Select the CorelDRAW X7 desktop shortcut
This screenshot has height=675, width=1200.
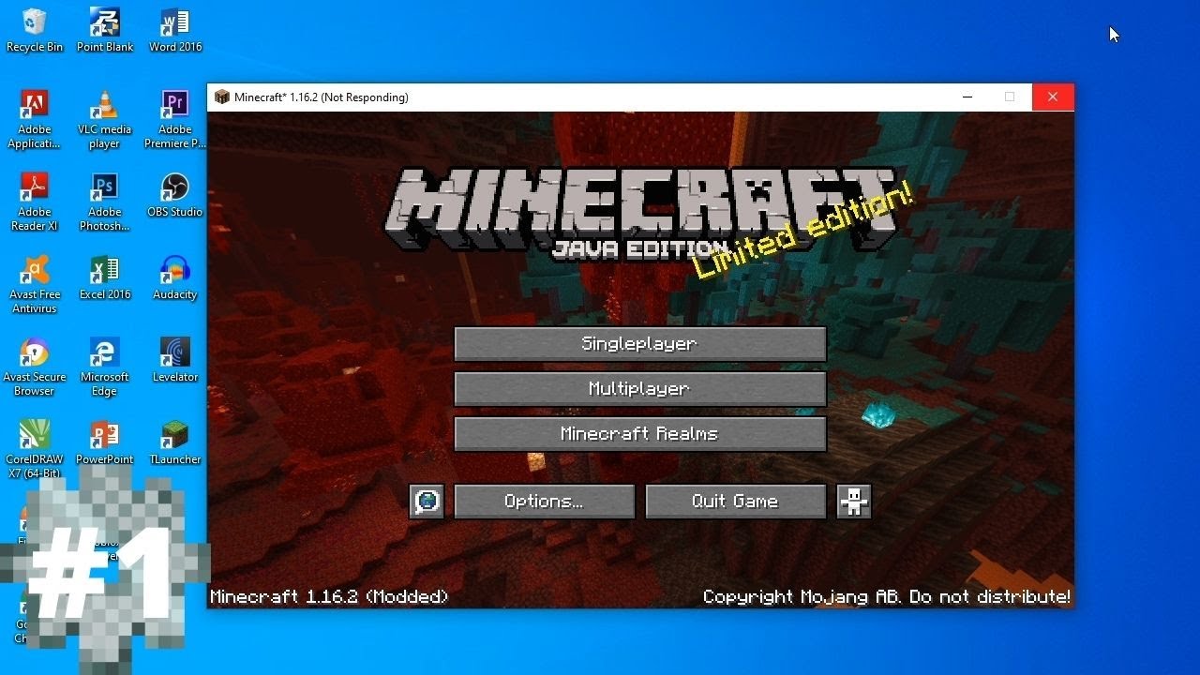pyautogui.click(x=35, y=450)
